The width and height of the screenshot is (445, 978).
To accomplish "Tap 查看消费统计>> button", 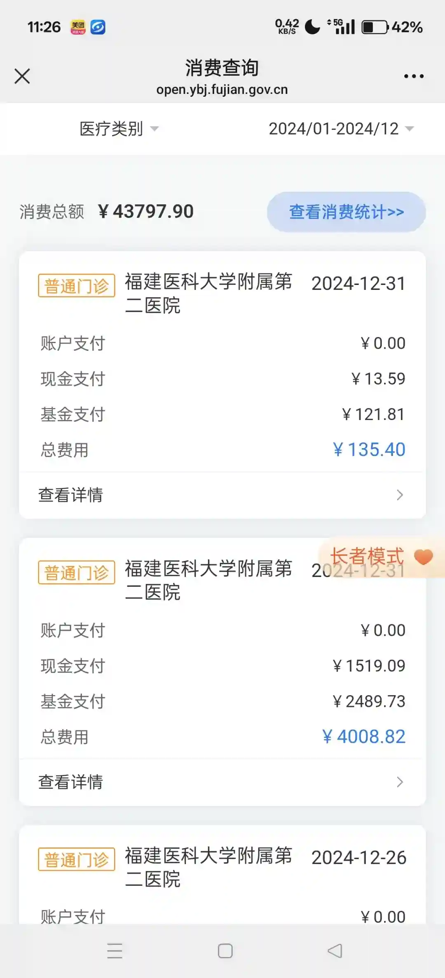I will click(346, 212).
